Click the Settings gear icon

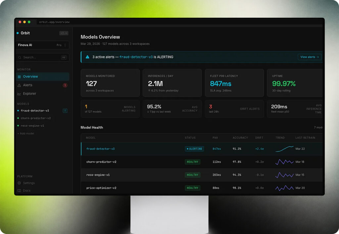pos(19,183)
